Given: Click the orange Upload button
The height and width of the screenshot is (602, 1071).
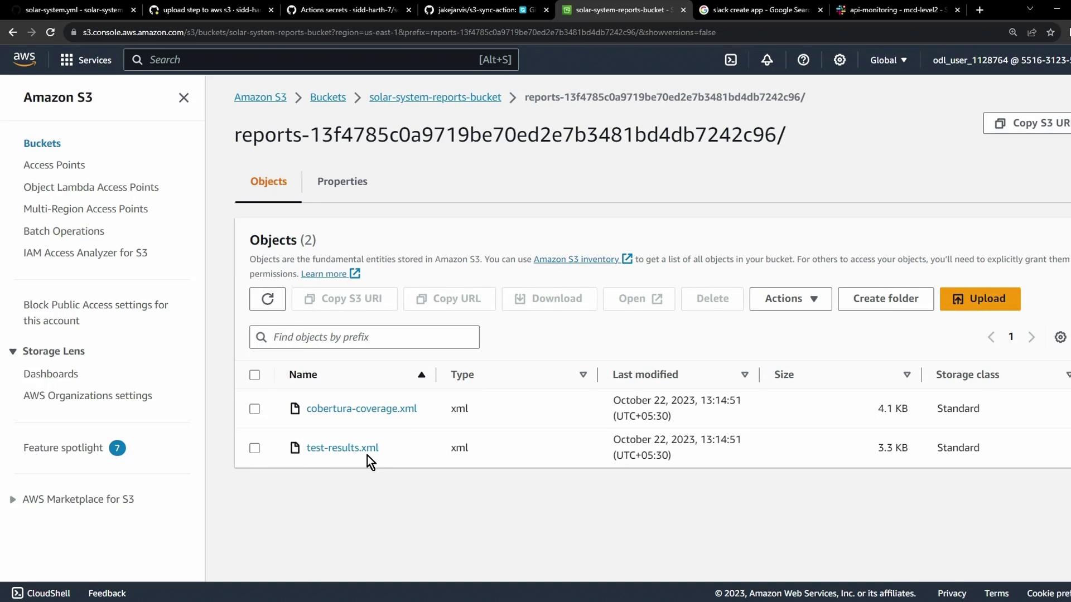Looking at the screenshot, I should (x=980, y=299).
